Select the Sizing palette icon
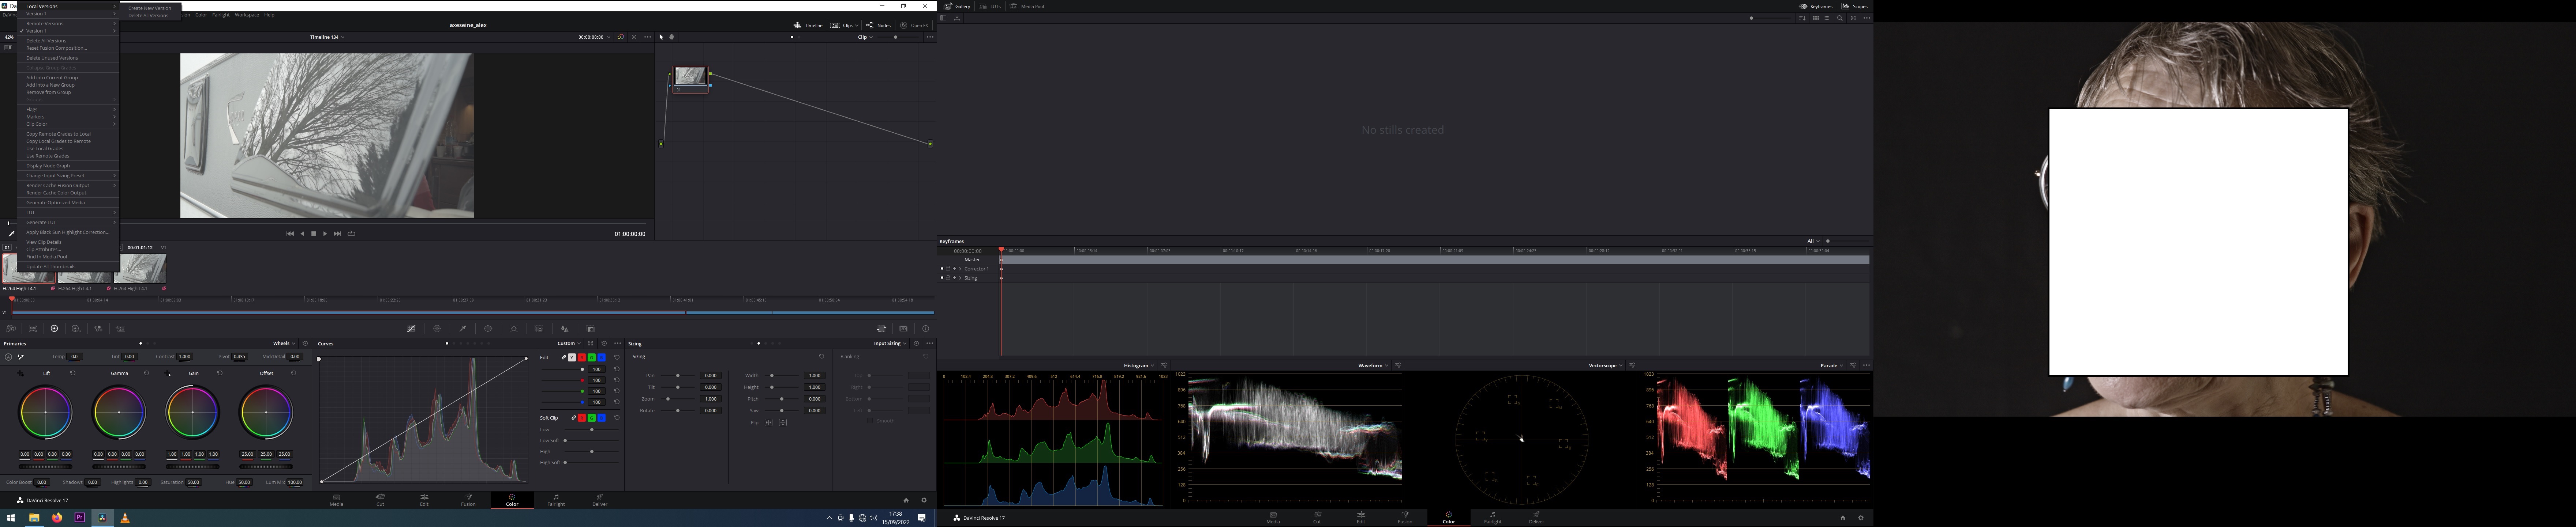 [881, 329]
